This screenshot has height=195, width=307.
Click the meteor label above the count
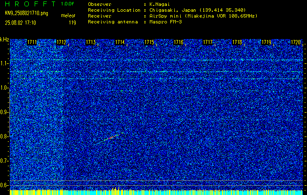point(68,16)
